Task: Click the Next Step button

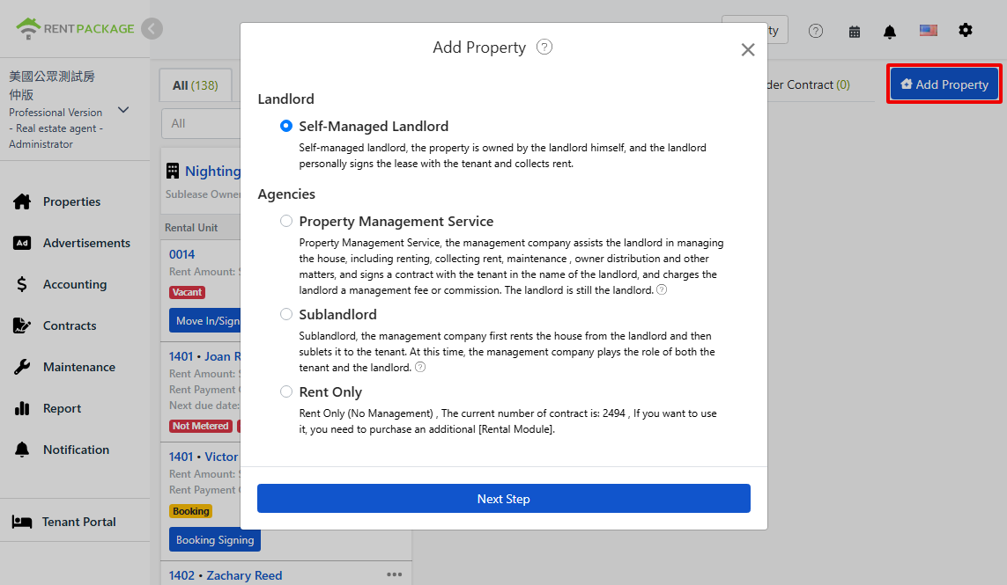Action: [504, 499]
